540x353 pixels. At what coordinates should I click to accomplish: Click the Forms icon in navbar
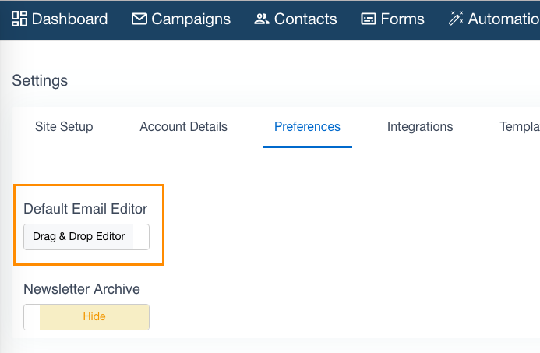(x=368, y=19)
